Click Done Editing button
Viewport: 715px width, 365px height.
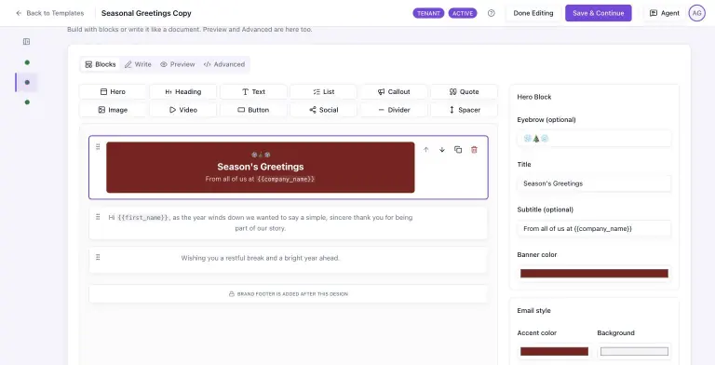533,13
